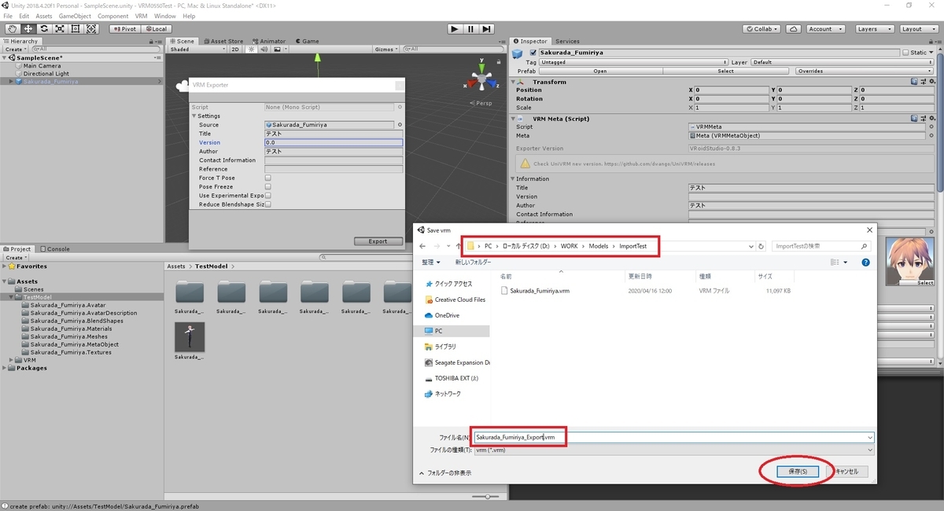Enable Use Experimental Exporter checkbox
The image size is (944, 511).
pyautogui.click(x=267, y=195)
